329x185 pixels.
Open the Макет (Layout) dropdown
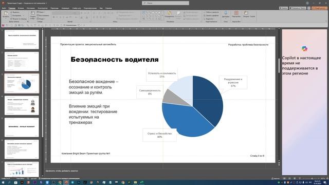pos(41,12)
